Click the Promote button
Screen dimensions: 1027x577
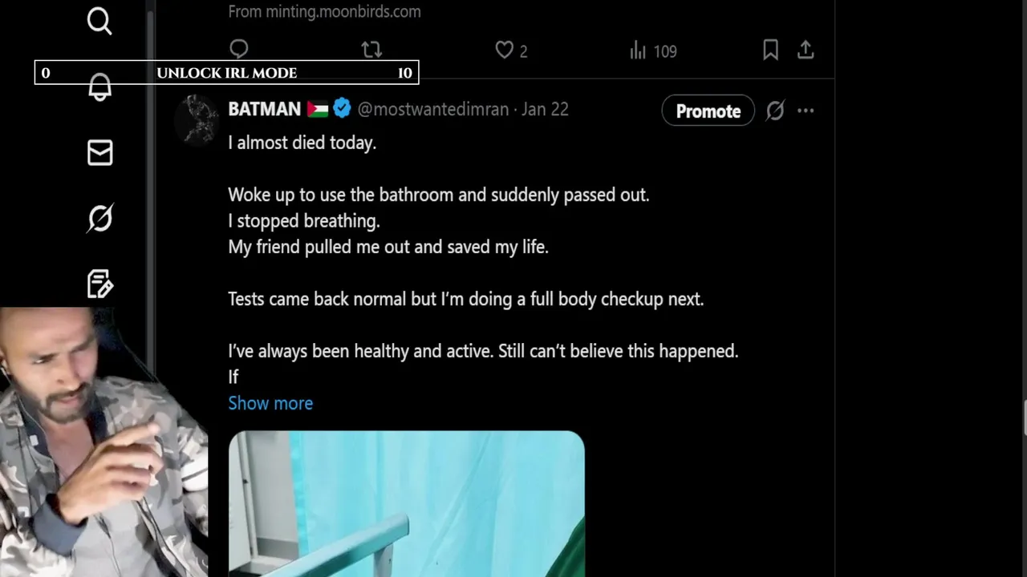click(x=708, y=111)
